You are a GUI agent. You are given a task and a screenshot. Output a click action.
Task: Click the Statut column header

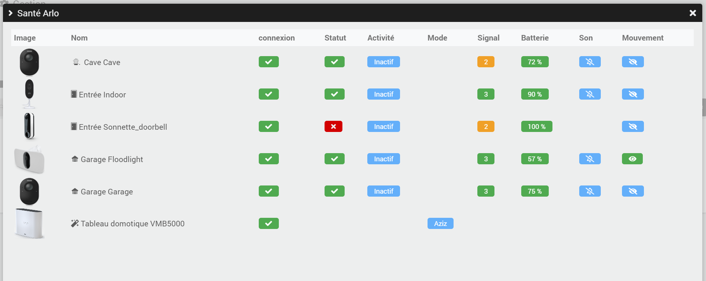pos(335,38)
